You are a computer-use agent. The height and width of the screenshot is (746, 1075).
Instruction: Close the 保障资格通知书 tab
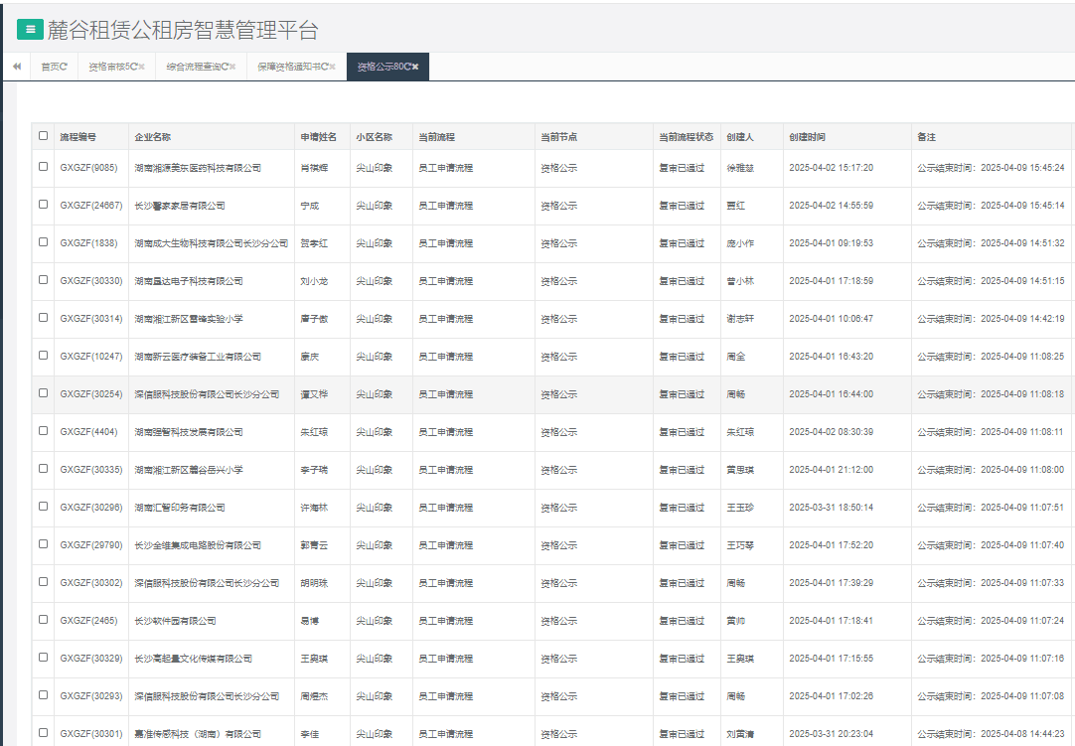[x=332, y=67]
